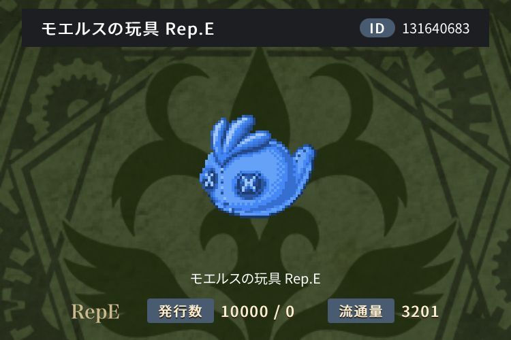Select the 発行数 label badge
The image size is (511, 340).
[181, 311]
